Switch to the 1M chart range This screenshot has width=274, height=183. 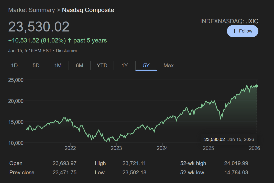coord(58,66)
